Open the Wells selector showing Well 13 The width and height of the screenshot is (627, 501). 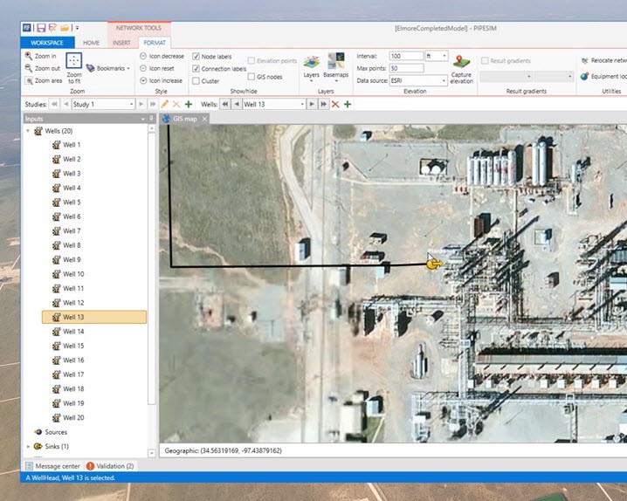tap(275, 104)
